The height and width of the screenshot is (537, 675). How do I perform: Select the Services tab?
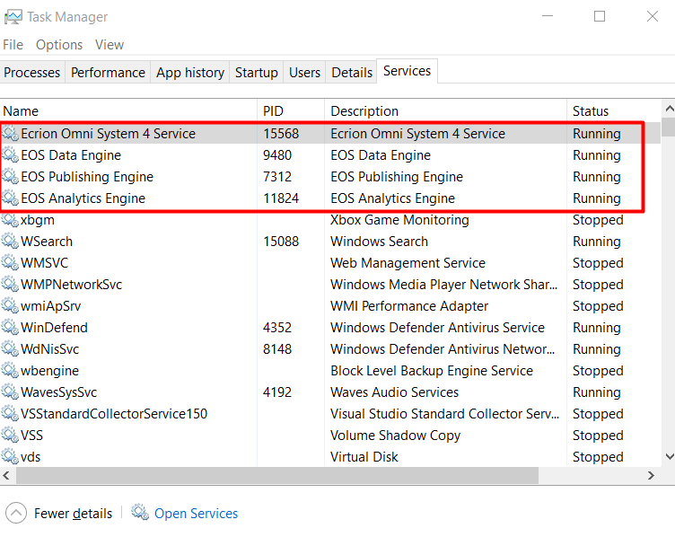(407, 71)
